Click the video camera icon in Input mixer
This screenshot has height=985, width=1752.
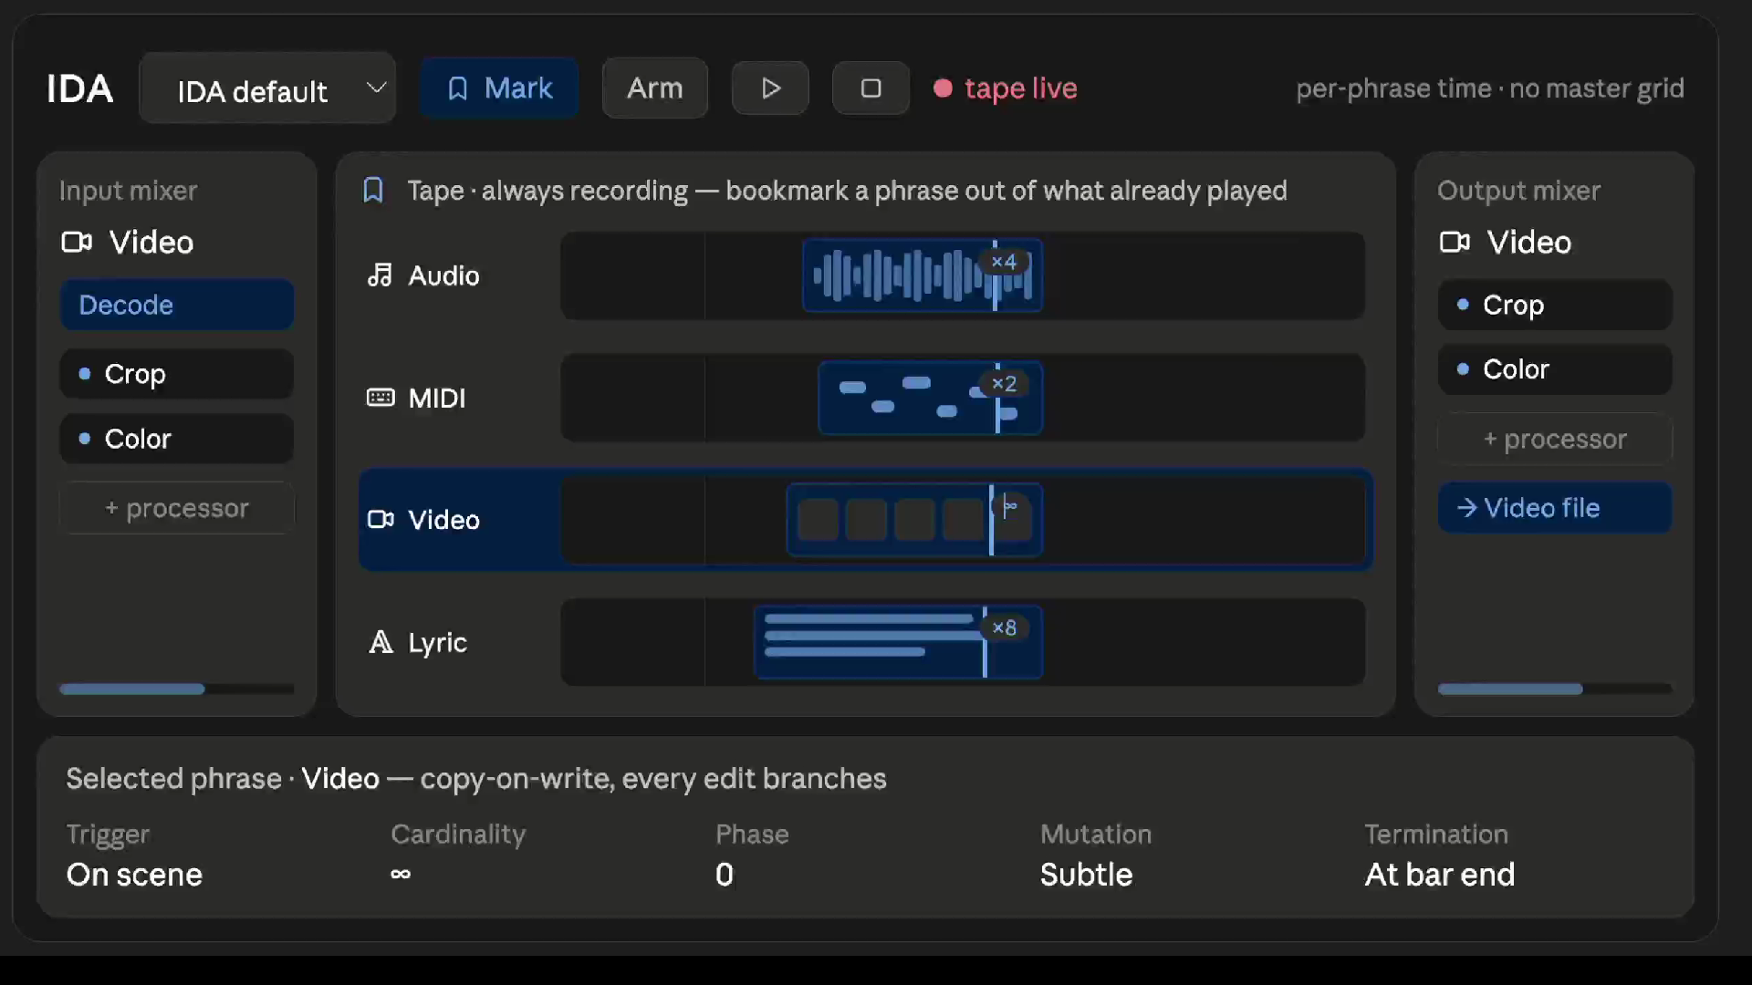tap(77, 242)
